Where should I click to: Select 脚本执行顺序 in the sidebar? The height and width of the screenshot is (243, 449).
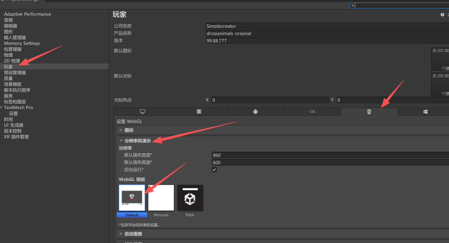(17, 90)
